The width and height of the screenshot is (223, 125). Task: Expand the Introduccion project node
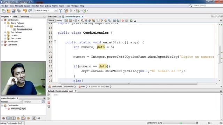2,42
